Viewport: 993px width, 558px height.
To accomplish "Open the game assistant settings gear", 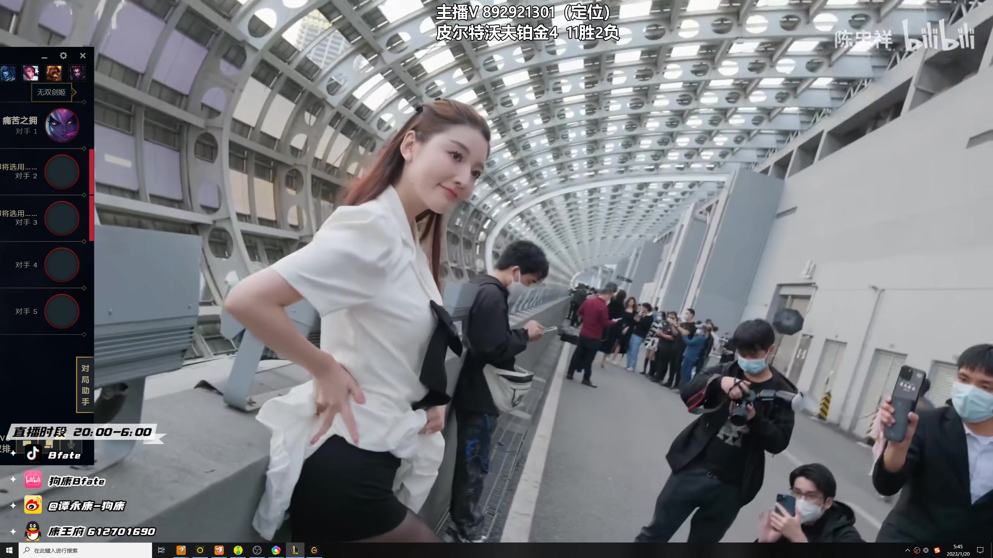I will [x=63, y=56].
